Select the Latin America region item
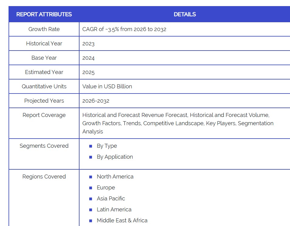Screen dimensions: 290x226 coord(114,210)
